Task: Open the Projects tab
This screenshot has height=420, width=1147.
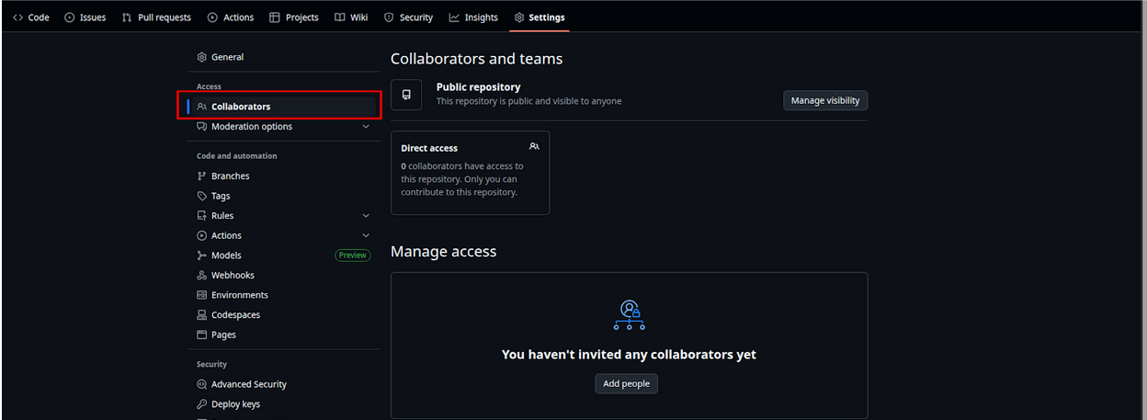Action: (x=294, y=17)
